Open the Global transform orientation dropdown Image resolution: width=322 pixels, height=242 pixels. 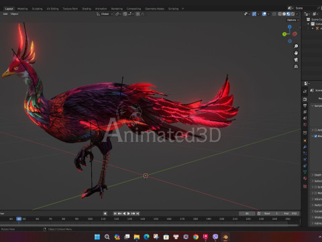105,14
